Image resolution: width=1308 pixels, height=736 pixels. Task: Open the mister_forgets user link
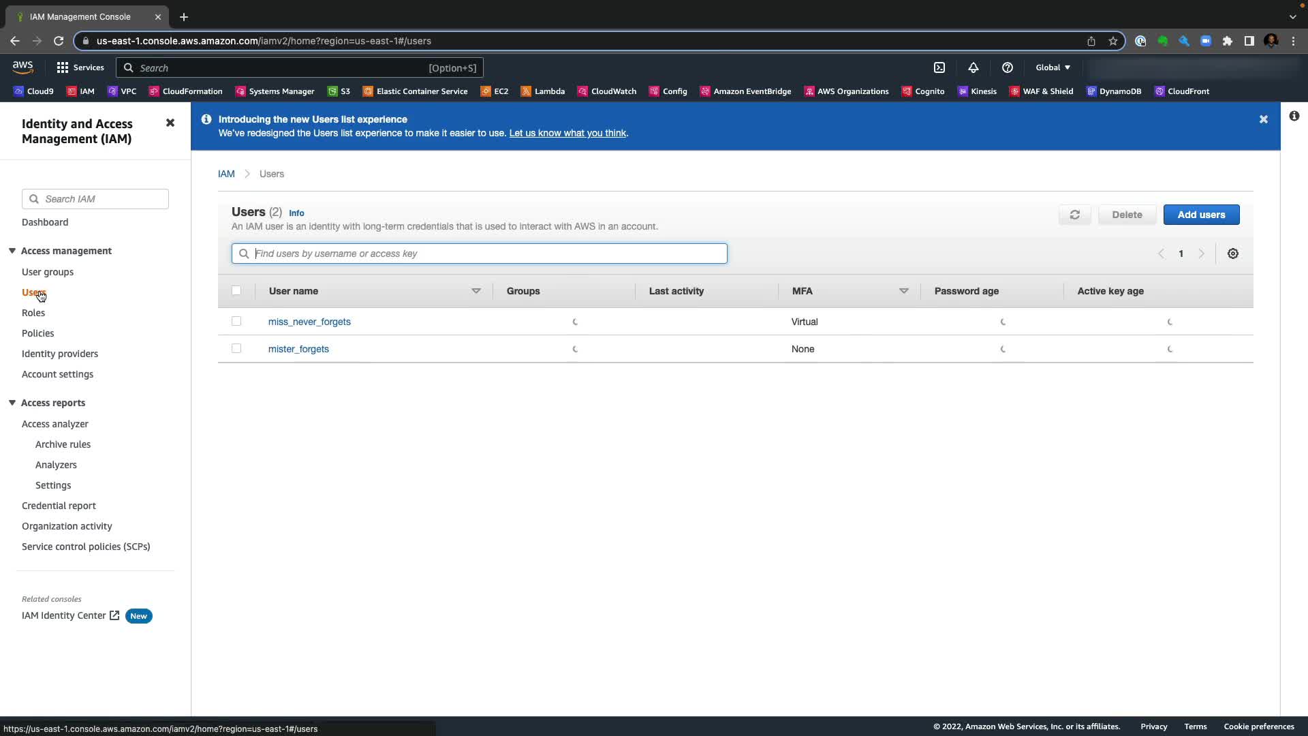(298, 349)
